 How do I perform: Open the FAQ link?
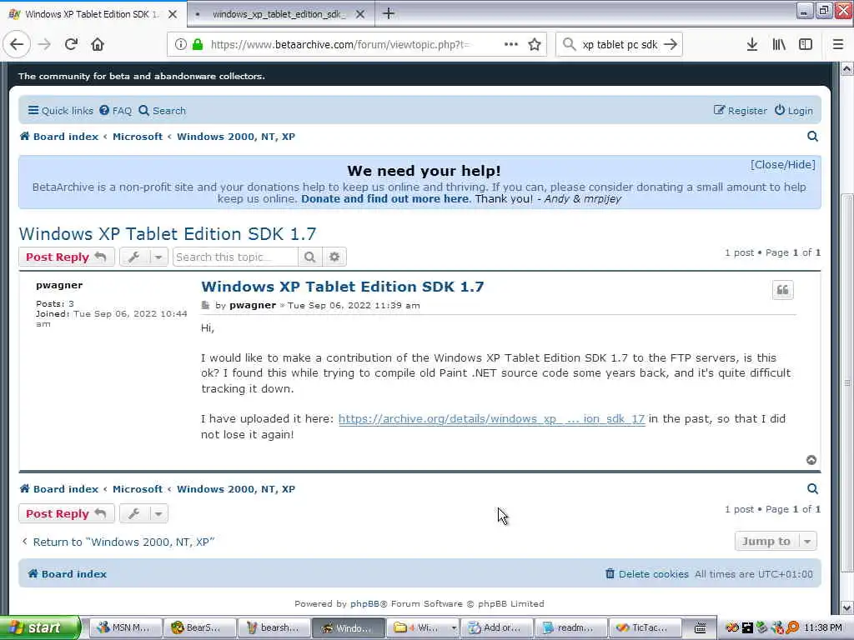click(115, 111)
